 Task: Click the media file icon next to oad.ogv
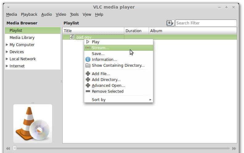(x=72, y=37)
